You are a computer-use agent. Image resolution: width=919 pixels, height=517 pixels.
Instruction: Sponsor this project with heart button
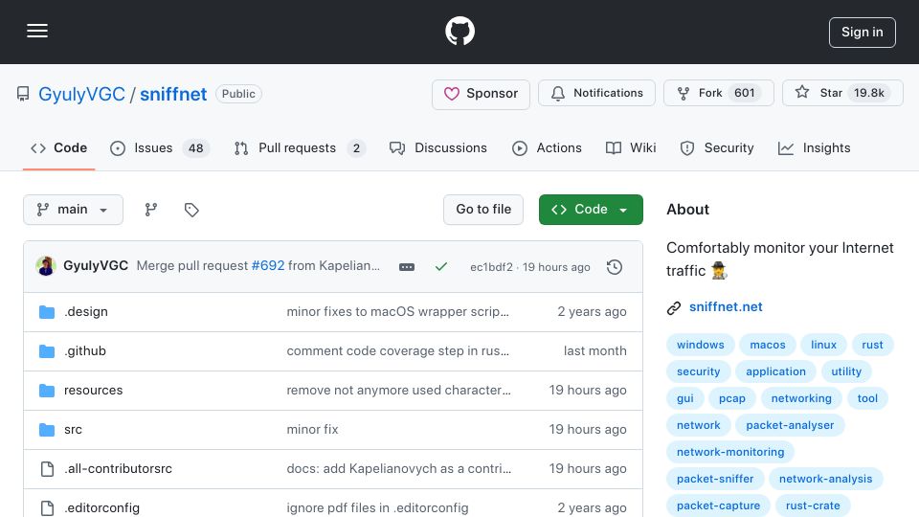click(481, 93)
